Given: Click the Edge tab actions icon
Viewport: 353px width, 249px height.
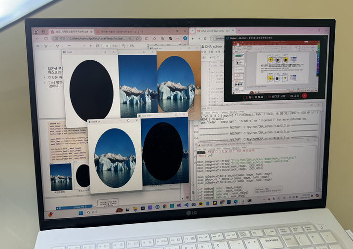Looking at the screenshot, I should click(x=43, y=32).
